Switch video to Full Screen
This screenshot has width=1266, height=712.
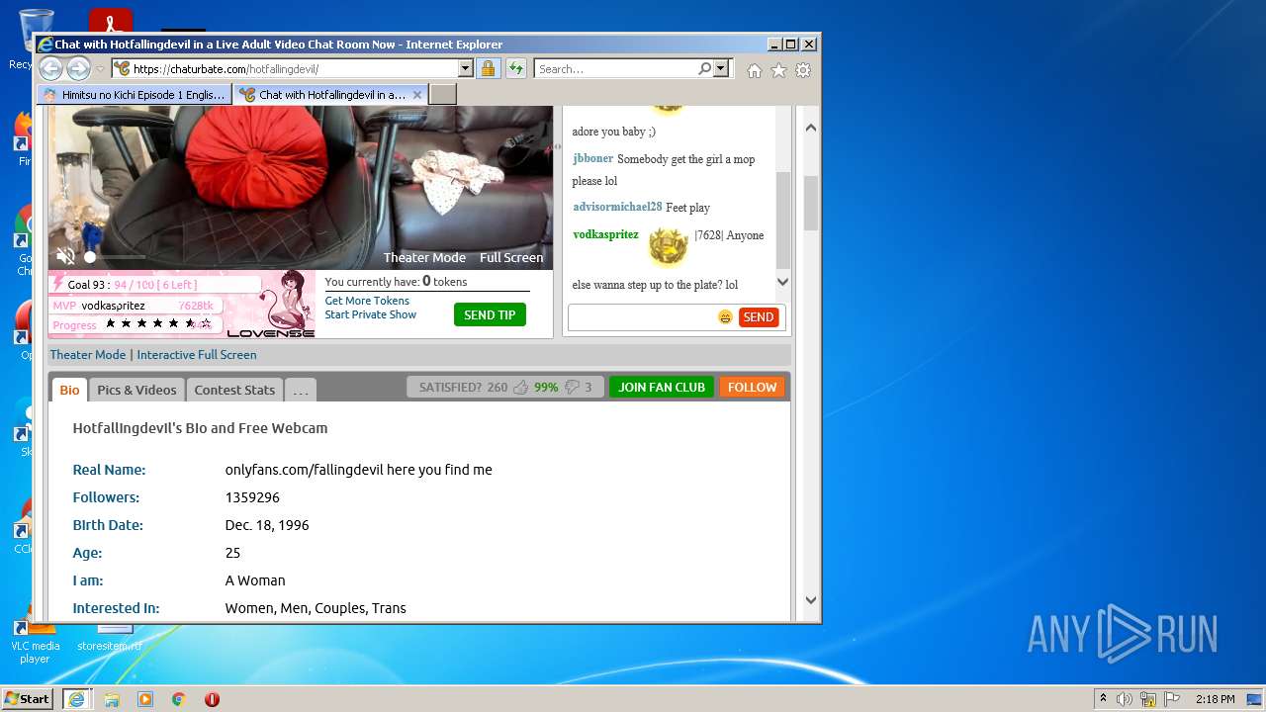click(x=511, y=257)
